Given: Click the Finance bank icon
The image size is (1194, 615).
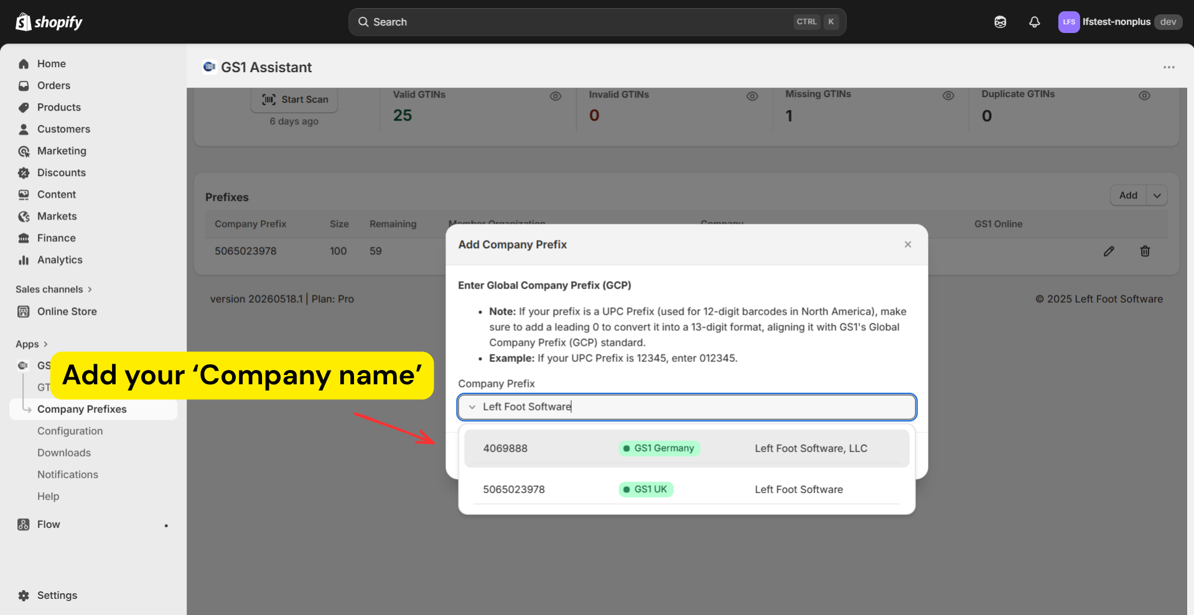Looking at the screenshot, I should click(24, 238).
